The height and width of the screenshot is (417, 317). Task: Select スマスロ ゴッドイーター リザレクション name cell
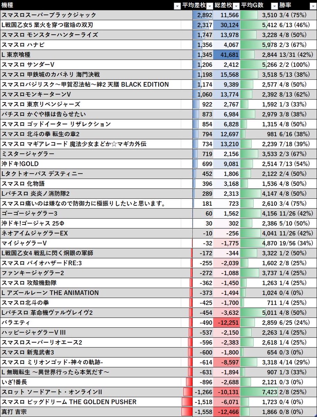point(91,124)
